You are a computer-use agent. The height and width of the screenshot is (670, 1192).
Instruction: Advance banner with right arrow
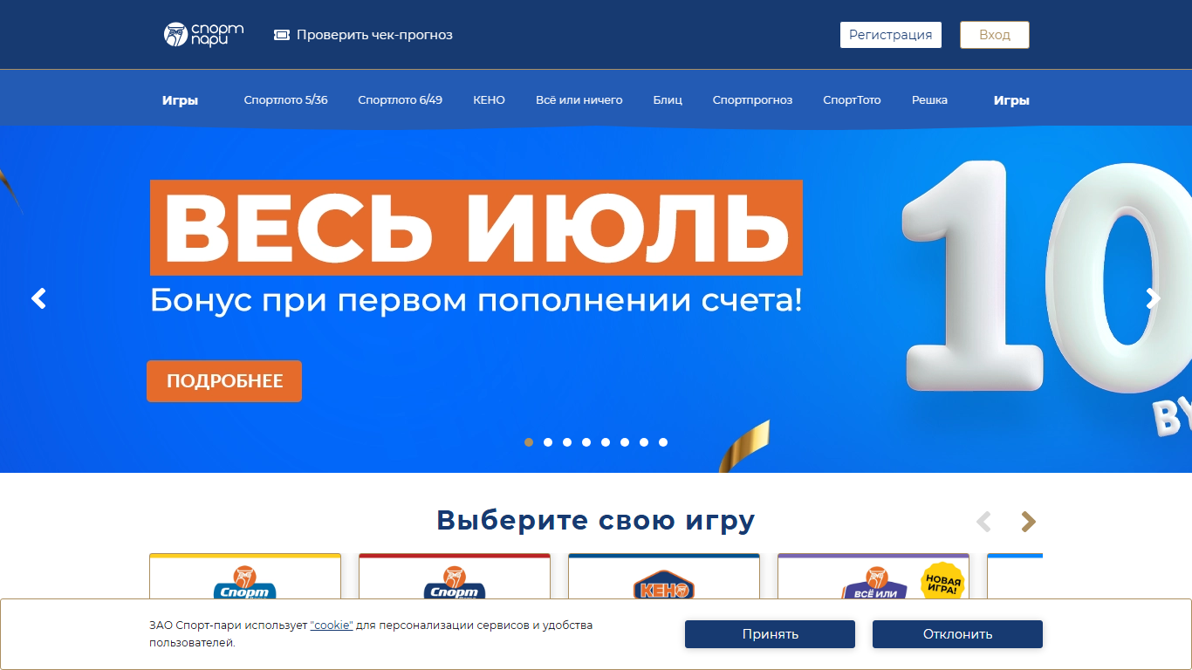(1153, 299)
